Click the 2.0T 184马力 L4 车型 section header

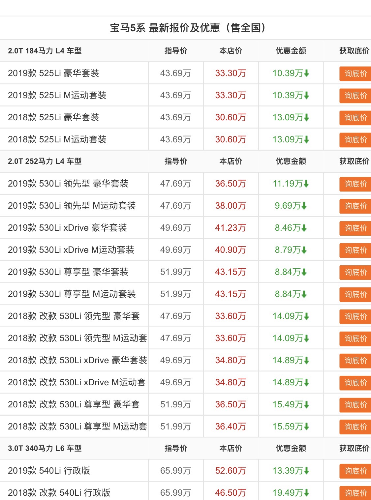45,51
